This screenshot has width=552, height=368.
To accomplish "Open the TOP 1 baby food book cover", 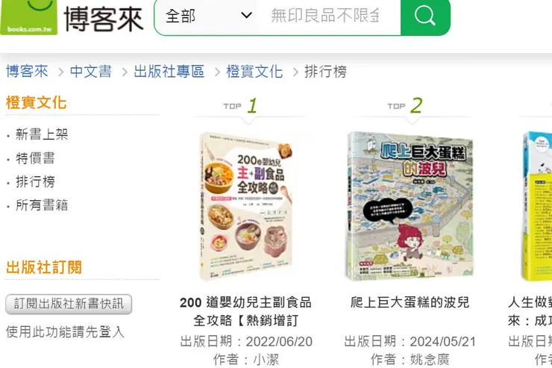I will click(246, 206).
